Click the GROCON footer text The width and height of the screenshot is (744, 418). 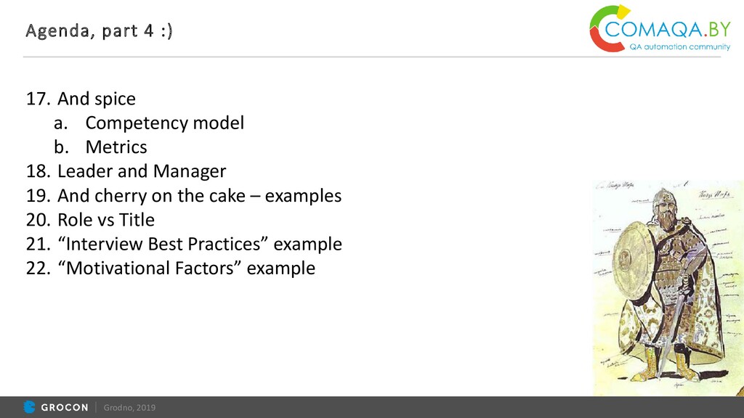point(65,408)
